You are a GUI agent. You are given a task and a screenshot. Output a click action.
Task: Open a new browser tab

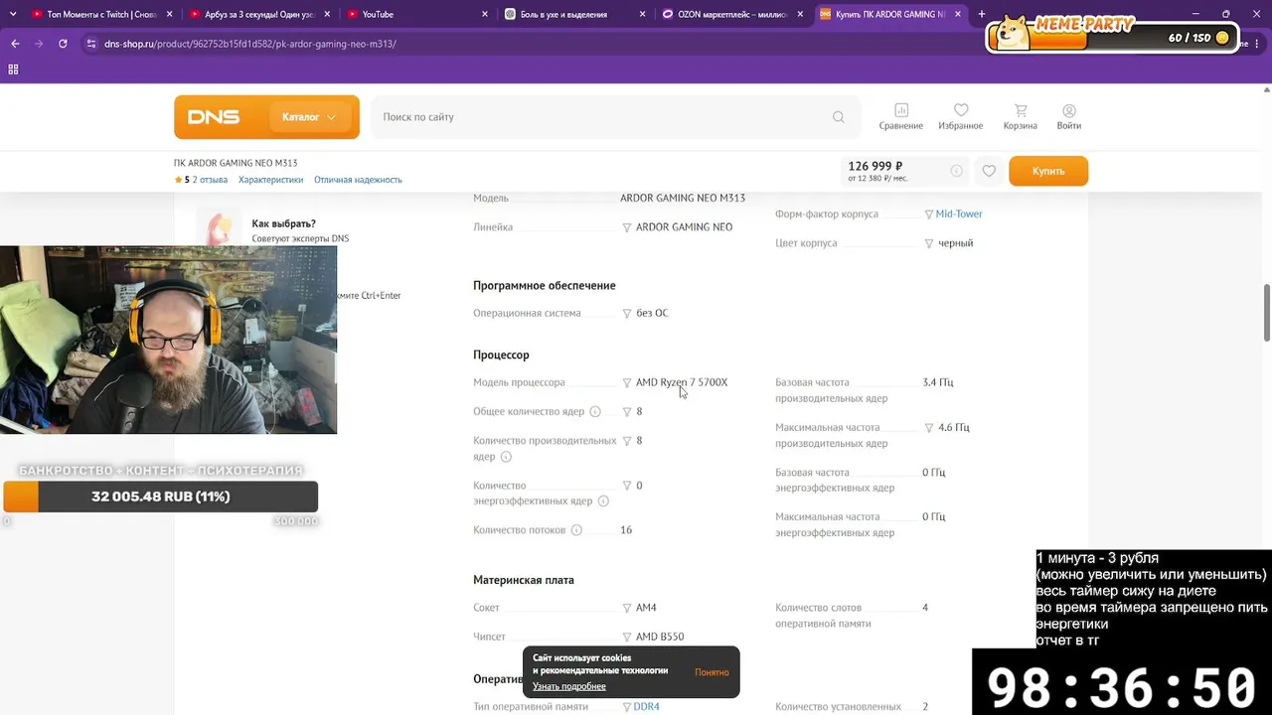click(982, 14)
